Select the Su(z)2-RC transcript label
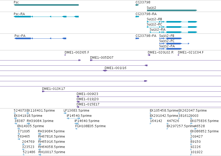 pos(155,24)
